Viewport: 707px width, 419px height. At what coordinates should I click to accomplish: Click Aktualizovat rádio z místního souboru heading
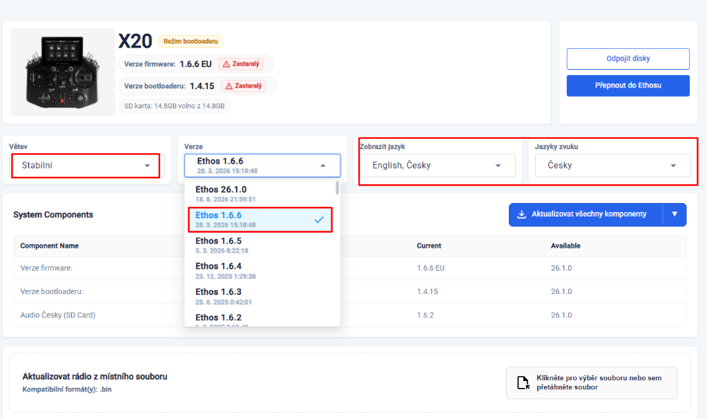[x=95, y=376]
